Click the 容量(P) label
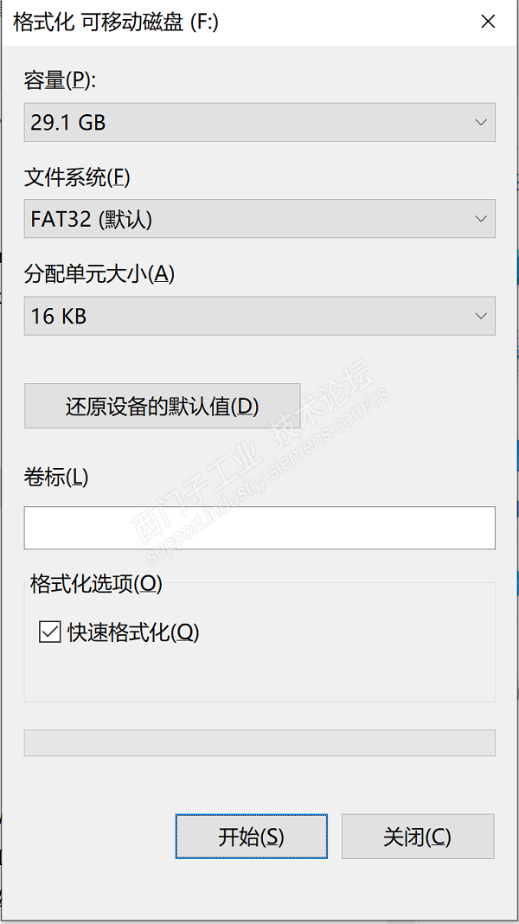The height and width of the screenshot is (924, 519). [x=61, y=81]
